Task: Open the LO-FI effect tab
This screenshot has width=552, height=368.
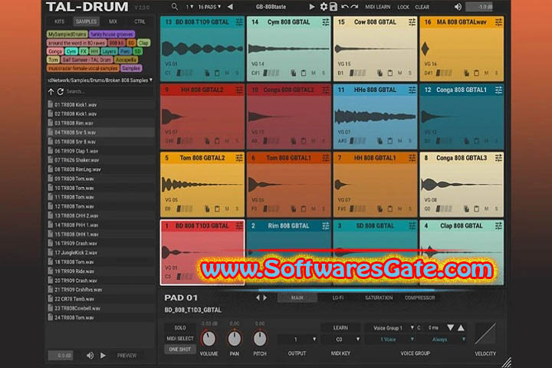Action: pyautogui.click(x=338, y=298)
